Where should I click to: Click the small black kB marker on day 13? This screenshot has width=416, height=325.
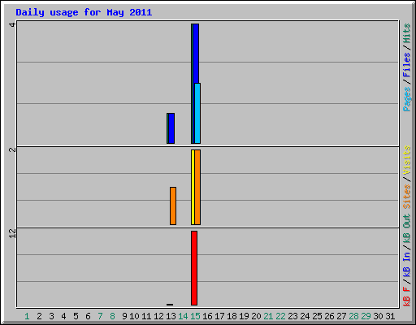pyautogui.click(x=170, y=305)
